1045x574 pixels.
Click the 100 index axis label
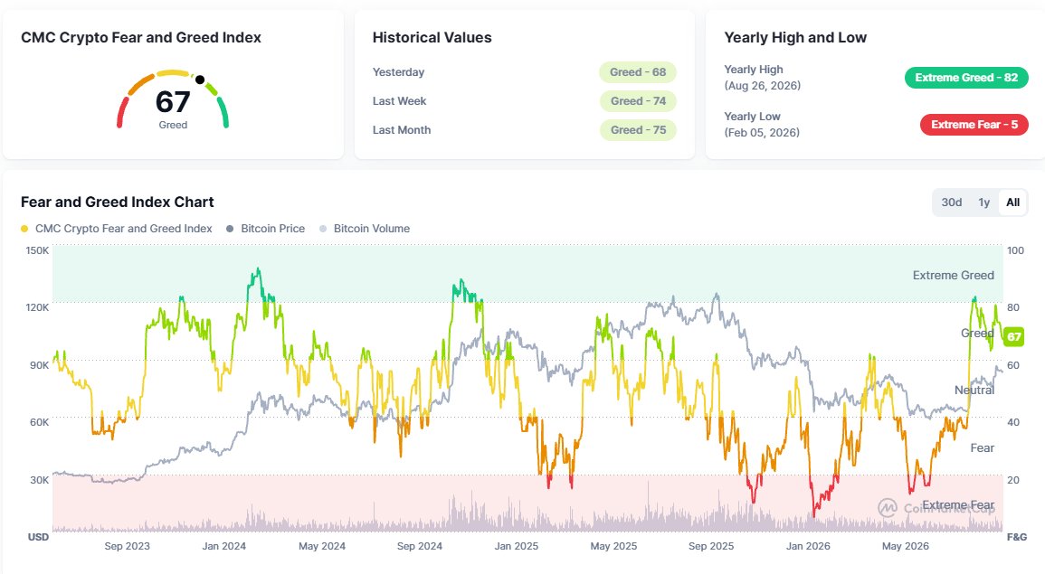coord(1015,251)
